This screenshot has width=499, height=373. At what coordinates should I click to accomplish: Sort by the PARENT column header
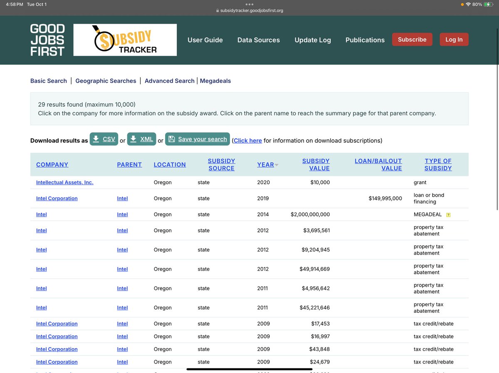coord(129,165)
